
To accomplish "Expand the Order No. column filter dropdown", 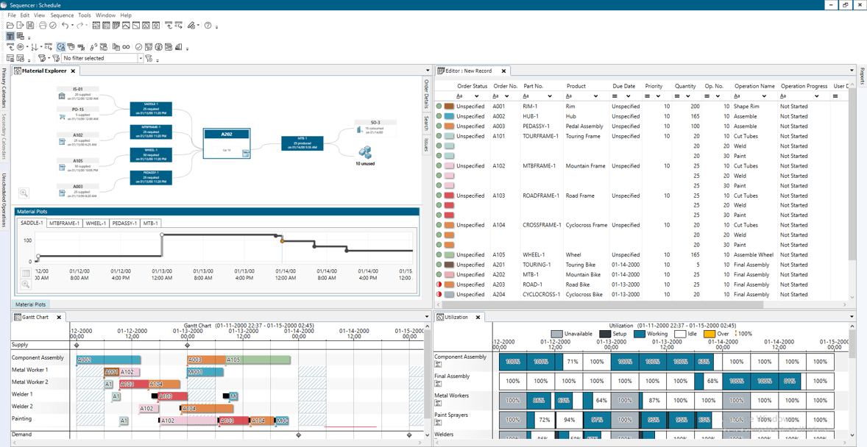I will [x=506, y=96].
